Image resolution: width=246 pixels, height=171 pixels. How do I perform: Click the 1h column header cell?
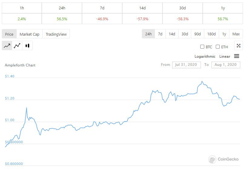tap(22, 8)
